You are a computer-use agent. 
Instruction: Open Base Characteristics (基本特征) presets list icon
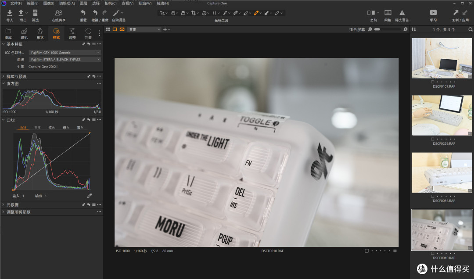pyautogui.click(x=94, y=44)
